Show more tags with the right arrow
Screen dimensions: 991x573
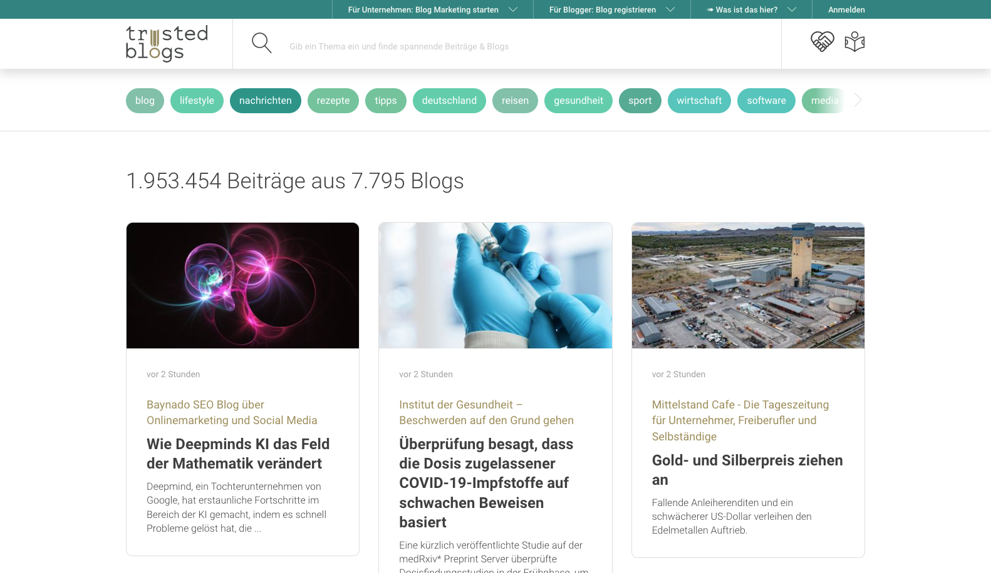click(x=858, y=100)
